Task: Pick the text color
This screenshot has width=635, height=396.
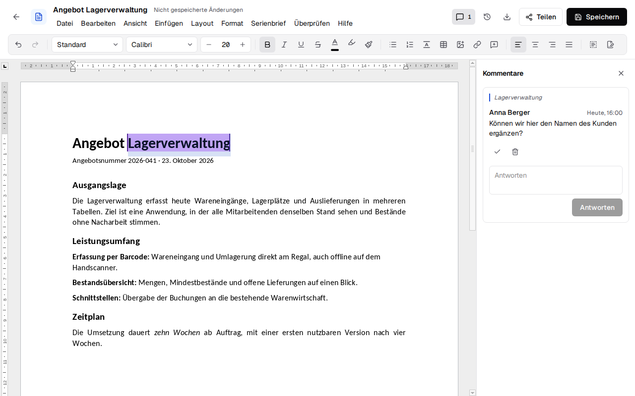Action: (x=335, y=45)
